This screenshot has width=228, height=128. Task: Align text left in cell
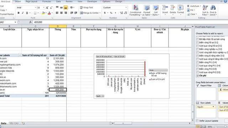(x=57, y=13)
